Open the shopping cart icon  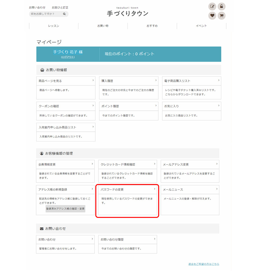[222, 16]
